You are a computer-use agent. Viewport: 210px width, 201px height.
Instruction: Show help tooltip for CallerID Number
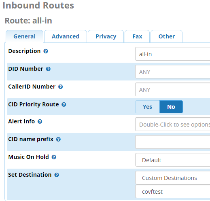coord(60,87)
